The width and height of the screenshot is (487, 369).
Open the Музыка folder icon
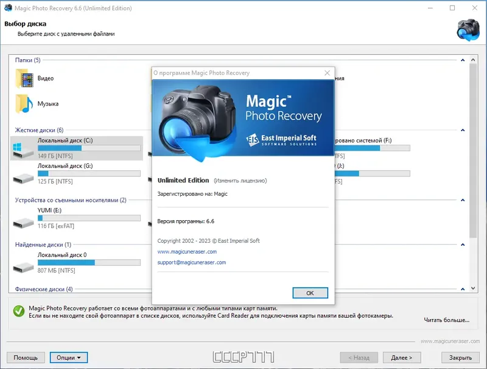coord(24,104)
